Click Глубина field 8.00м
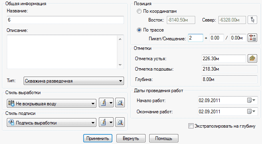 (x=230, y=79)
